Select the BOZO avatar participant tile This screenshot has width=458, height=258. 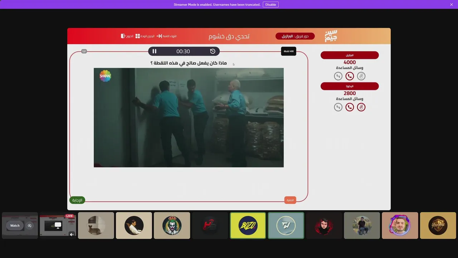click(248, 225)
